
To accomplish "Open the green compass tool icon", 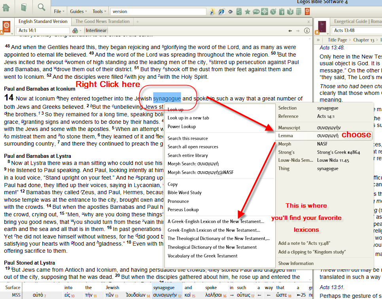I will pyautogui.click(x=273, y=11).
